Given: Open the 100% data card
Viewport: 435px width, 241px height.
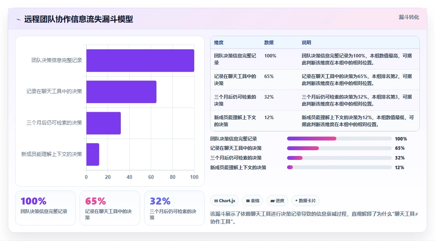Looking at the screenshot, I should (45, 208).
